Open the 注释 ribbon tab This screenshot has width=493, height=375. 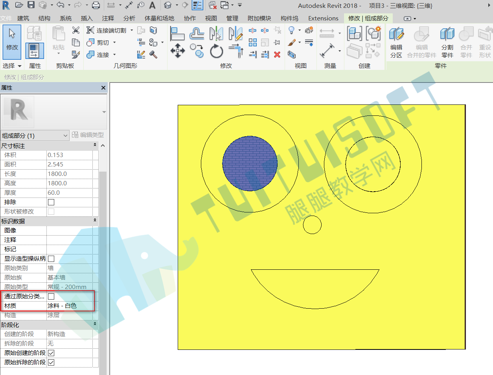point(108,18)
